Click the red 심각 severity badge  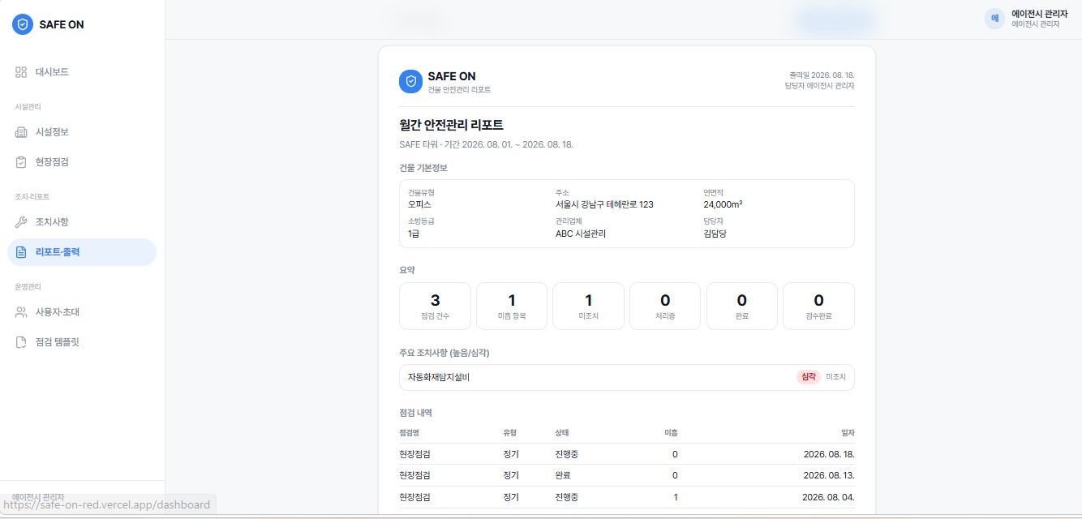click(808, 377)
